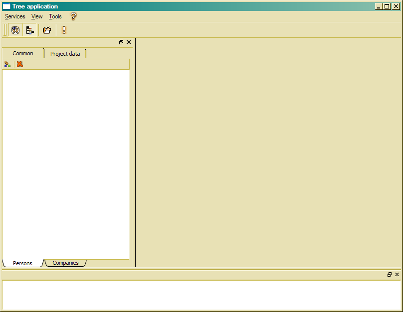Switch to the Project data tab
This screenshot has height=312, width=403.
pyautogui.click(x=65, y=54)
